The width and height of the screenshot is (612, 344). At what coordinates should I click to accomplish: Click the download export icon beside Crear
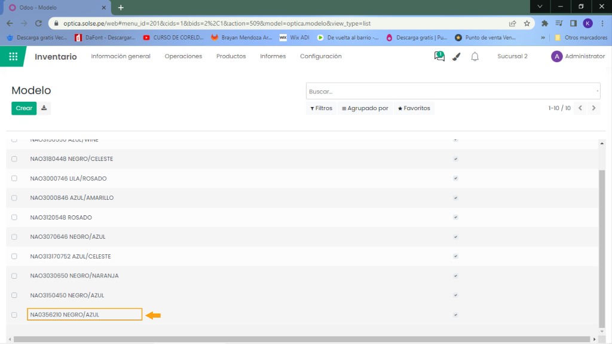point(44,108)
